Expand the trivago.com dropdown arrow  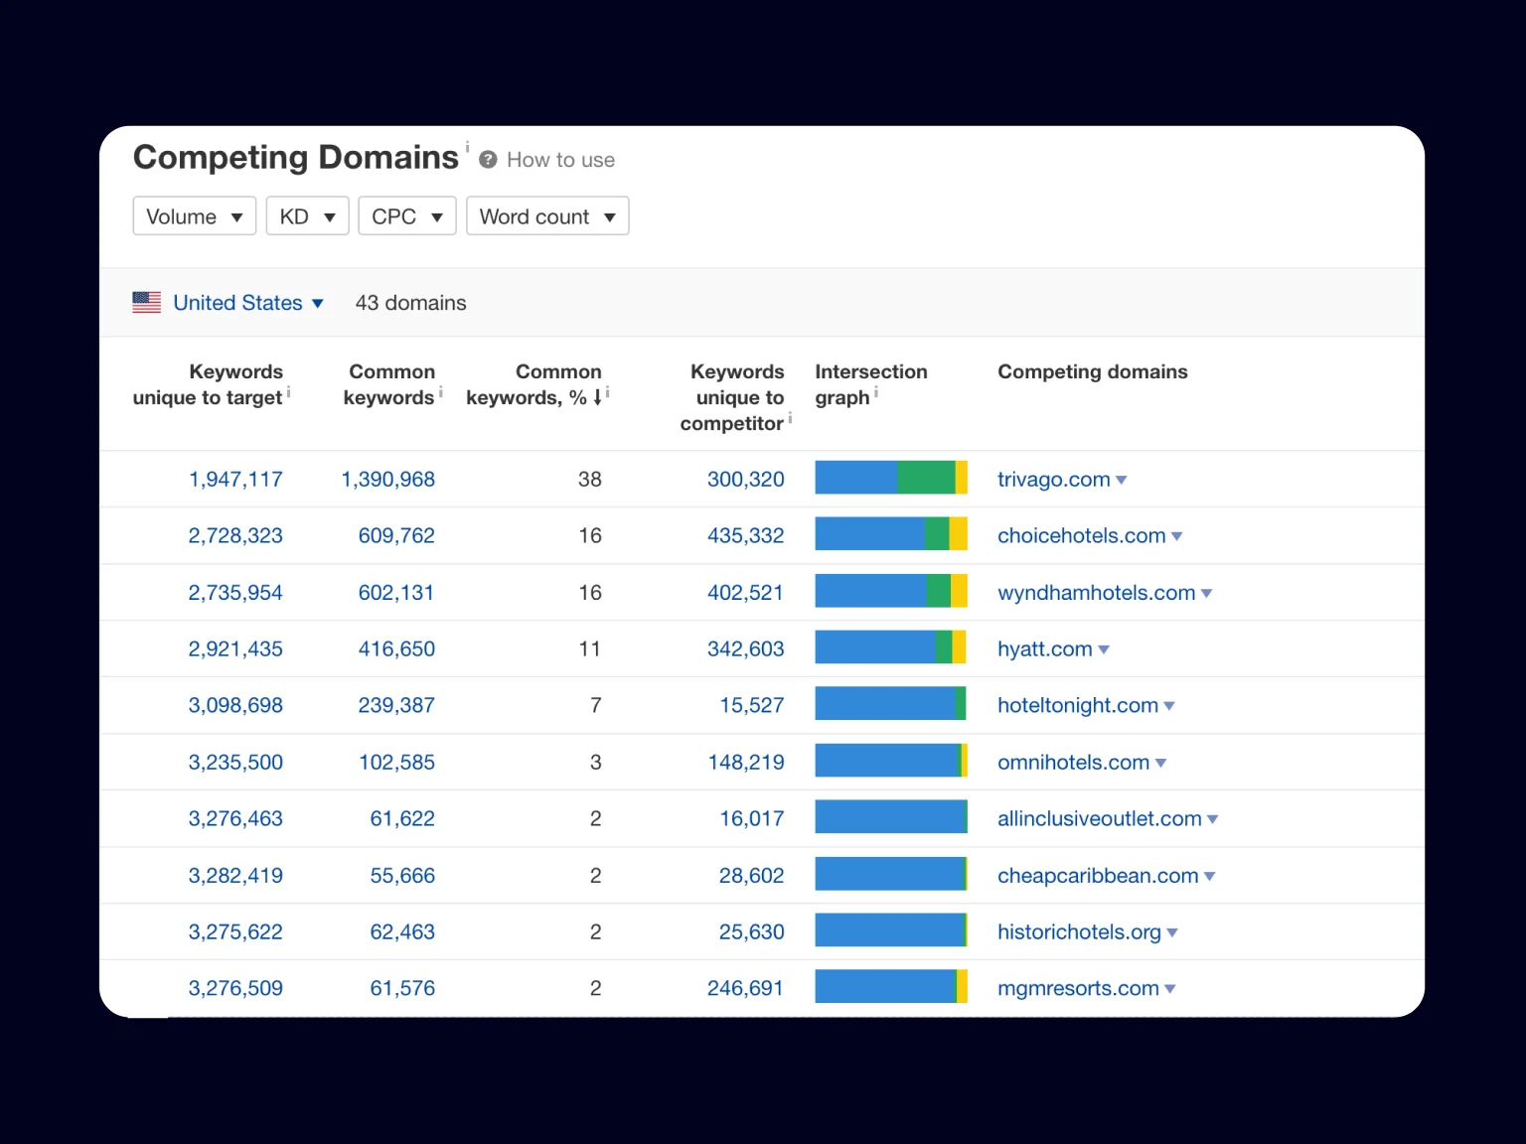pyautogui.click(x=1122, y=481)
